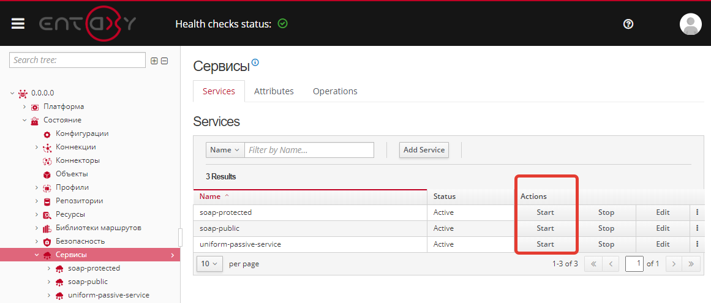Screen dimensions: 711x303
Task: Open the 10 per page dropdown
Action: pos(209,264)
